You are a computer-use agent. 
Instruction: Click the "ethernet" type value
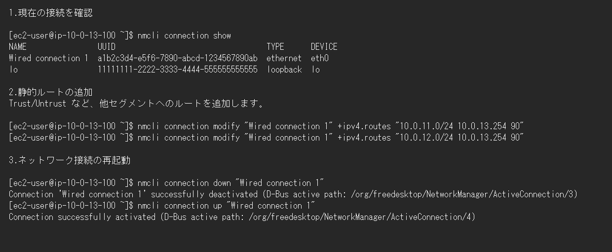pyautogui.click(x=284, y=58)
